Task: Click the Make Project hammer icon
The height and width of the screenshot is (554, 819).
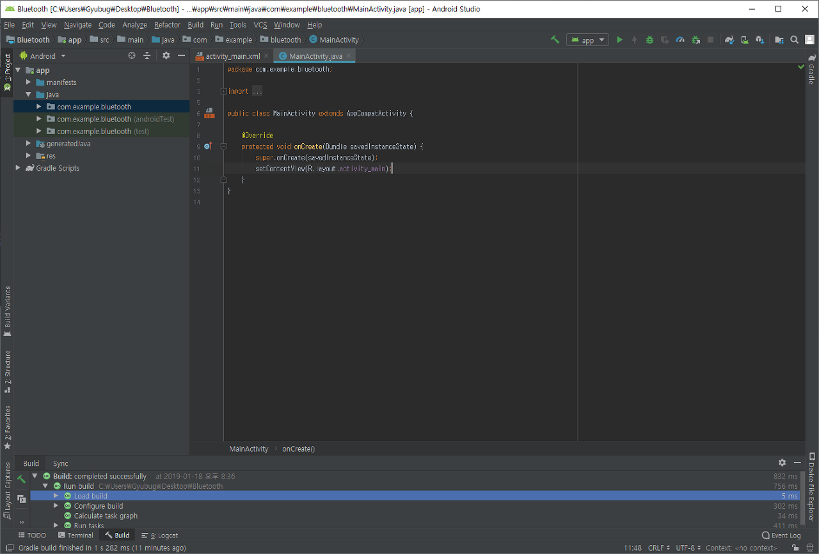Action: (555, 40)
